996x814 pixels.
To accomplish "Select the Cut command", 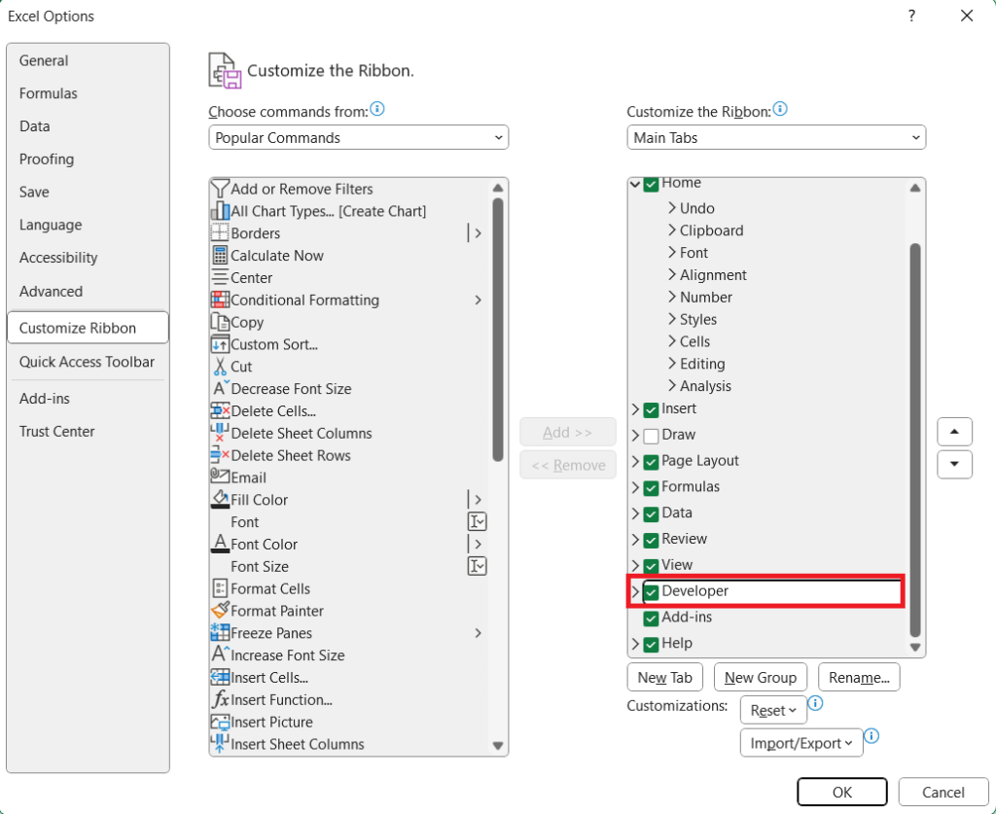I will pos(238,366).
